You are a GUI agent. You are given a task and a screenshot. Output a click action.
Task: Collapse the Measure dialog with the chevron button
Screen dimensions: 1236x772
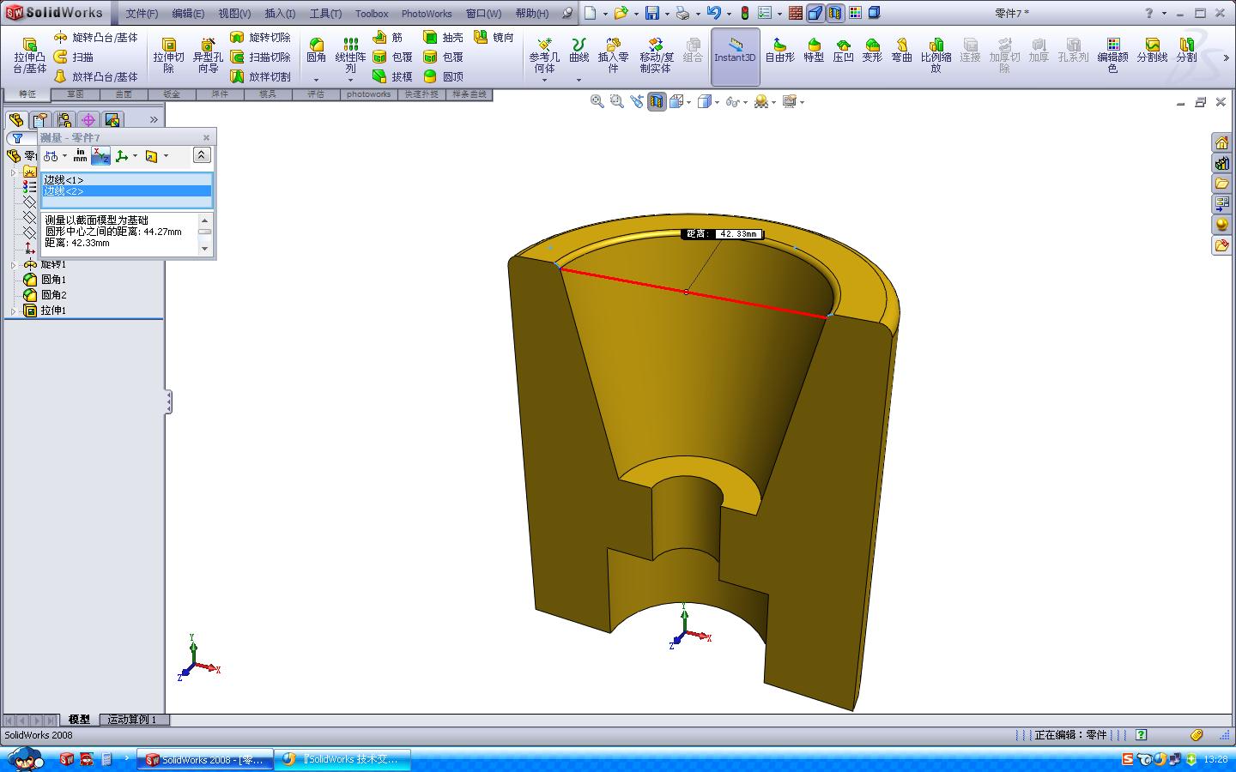tap(202, 155)
